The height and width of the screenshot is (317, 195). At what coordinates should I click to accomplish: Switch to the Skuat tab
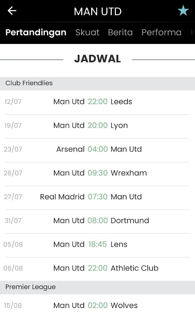(x=87, y=33)
